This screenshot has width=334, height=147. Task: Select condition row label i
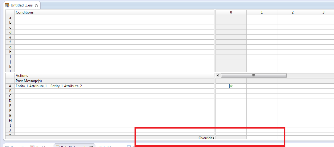click(10, 57)
